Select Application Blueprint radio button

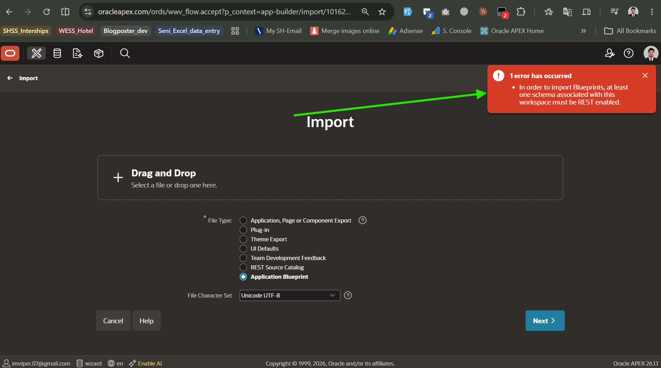pyautogui.click(x=243, y=277)
